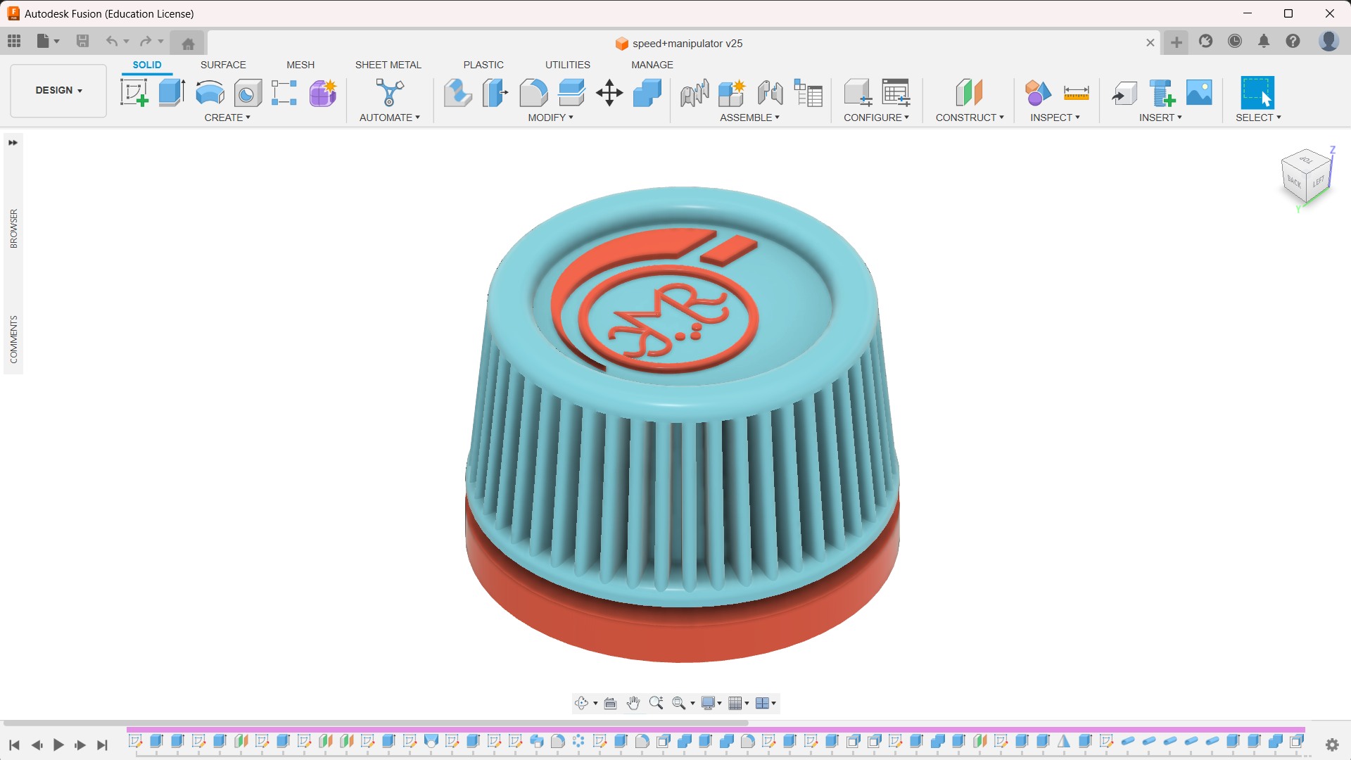
Task: Click the Orbit tool in navigation bar
Action: pos(581,703)
